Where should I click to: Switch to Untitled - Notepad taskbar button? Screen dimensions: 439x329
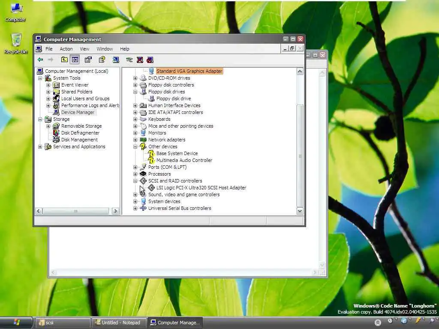click(119, 323)
